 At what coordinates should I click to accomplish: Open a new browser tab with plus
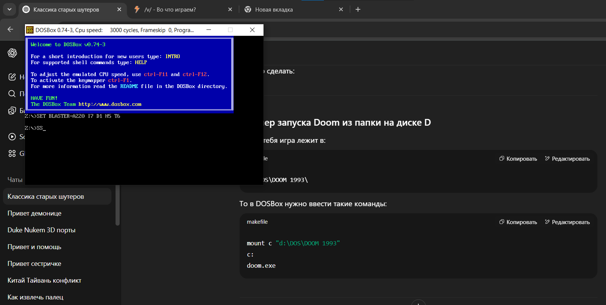[x=358, y=9]
